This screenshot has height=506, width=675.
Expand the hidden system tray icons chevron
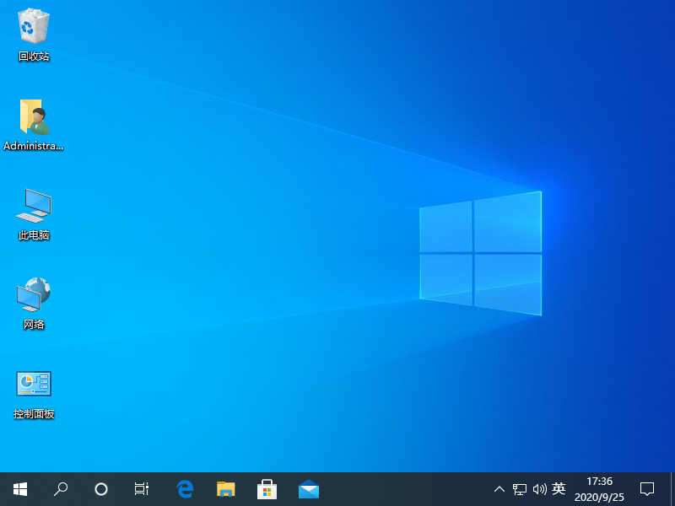tap(499, 489)
